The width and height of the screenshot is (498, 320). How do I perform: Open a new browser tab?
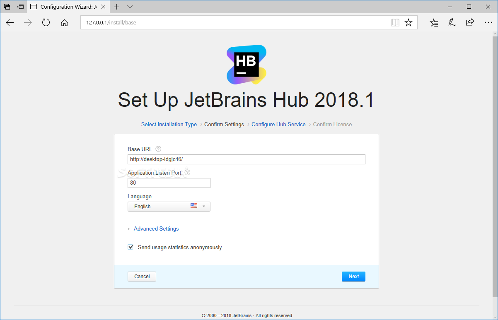117,7
